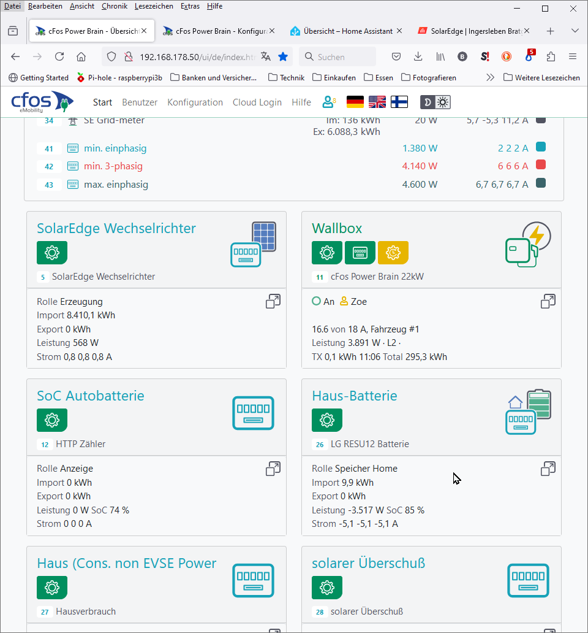Open Fotografieren bookmark folder
This screenshot has width=588, height=633.
tap(429, 77)
